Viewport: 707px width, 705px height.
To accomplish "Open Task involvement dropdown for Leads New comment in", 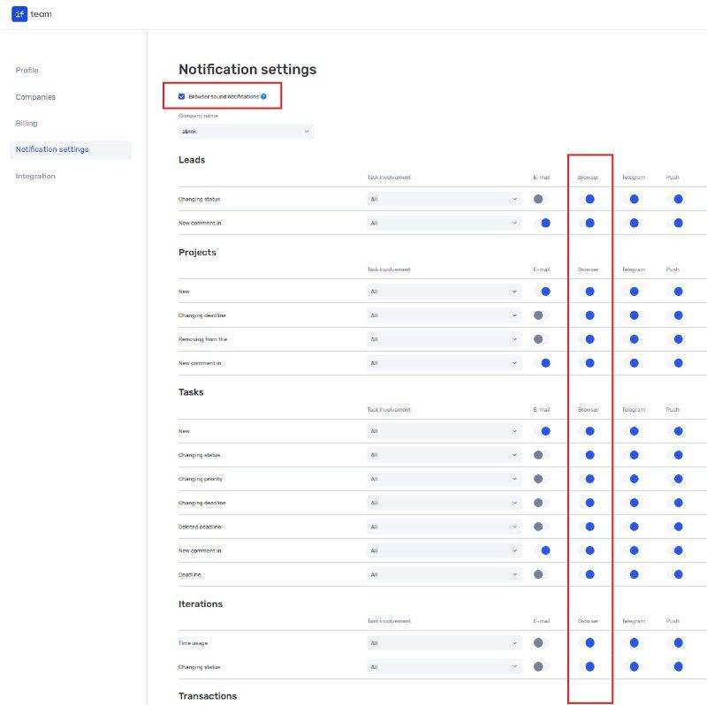I will click(x=445, y=224).
